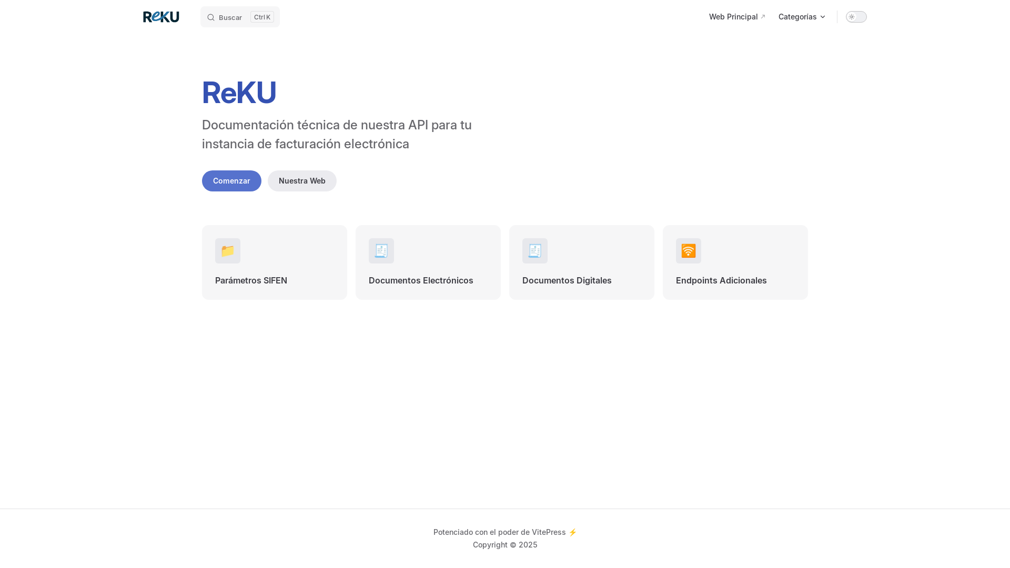This screenshot has width=1010, height=568.
Task: Toggle the dark mode switch
Action: (856, 17)
